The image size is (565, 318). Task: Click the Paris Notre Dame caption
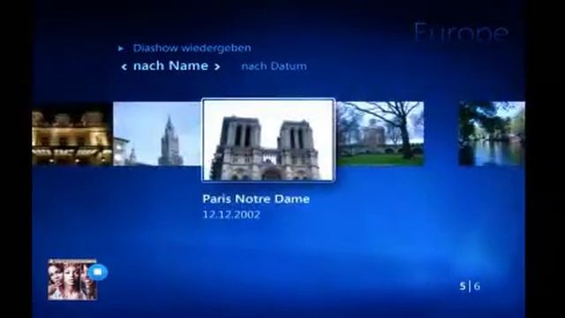pyautogui.click(x=256, y=199)
